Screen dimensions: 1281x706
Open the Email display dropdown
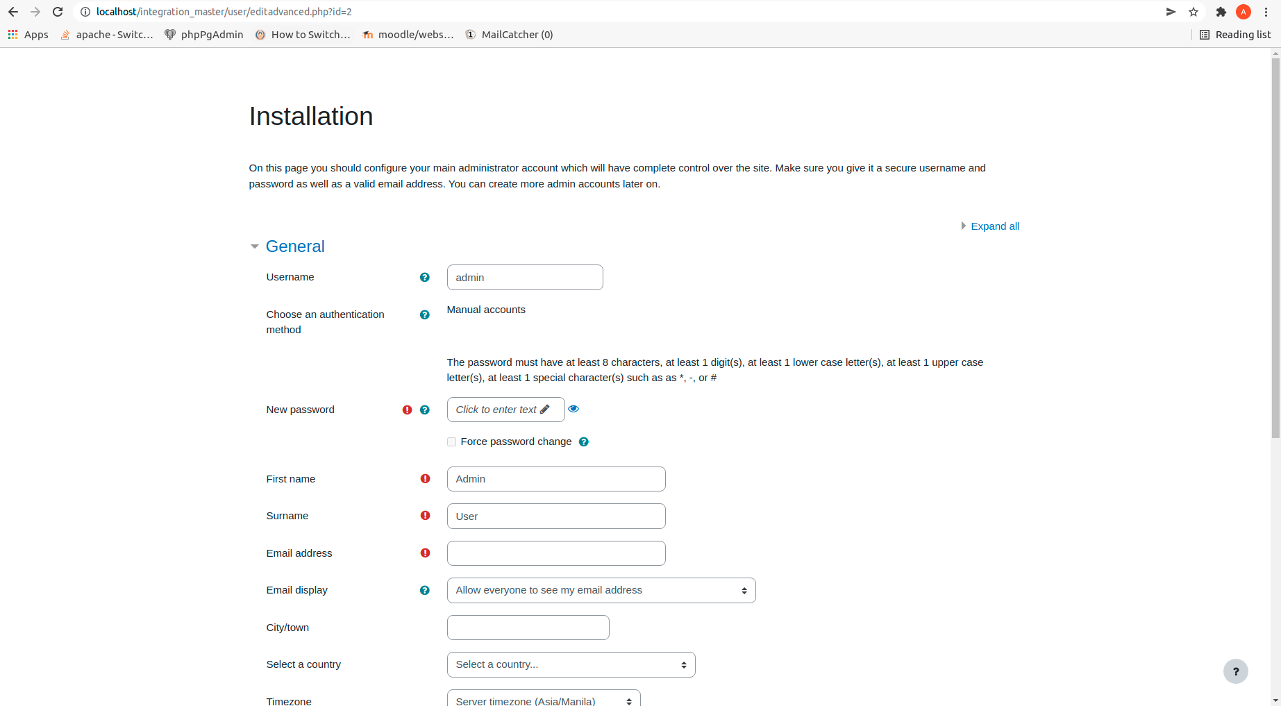point(601,590)
